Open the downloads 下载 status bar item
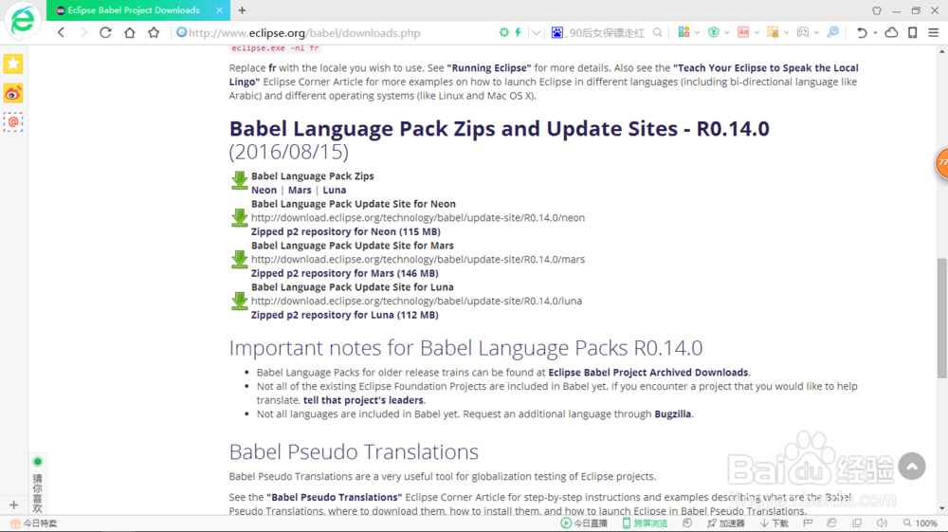 (x=775, y=523)
